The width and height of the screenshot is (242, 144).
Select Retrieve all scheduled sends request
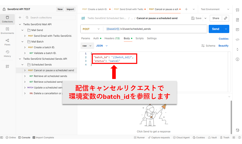click(x=46, y=76)
